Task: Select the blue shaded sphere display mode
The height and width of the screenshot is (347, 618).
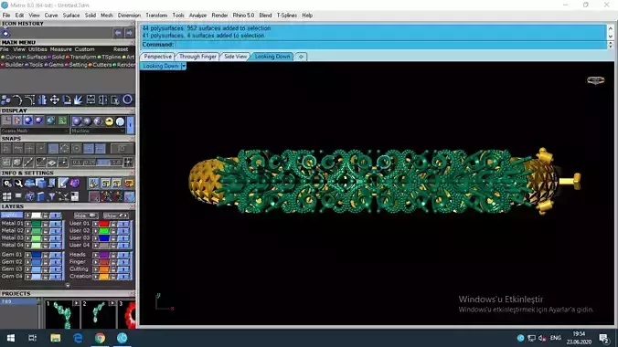Action: 28,121
